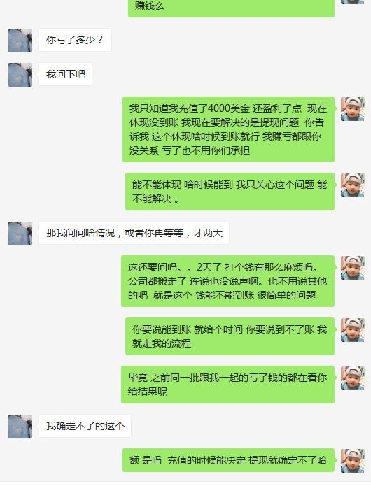Screen dimensions: 371x486
Task: Click the baby avatar beside '毕竟 之前同一批' message
Action: coord(352,378)
